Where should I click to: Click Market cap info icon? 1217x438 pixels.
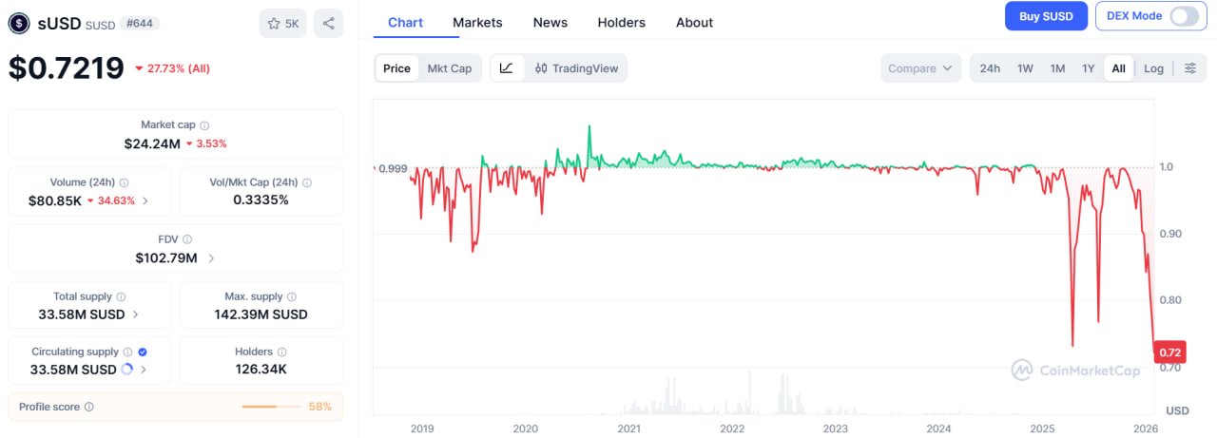pyautogui.click(x=204, y=125)
